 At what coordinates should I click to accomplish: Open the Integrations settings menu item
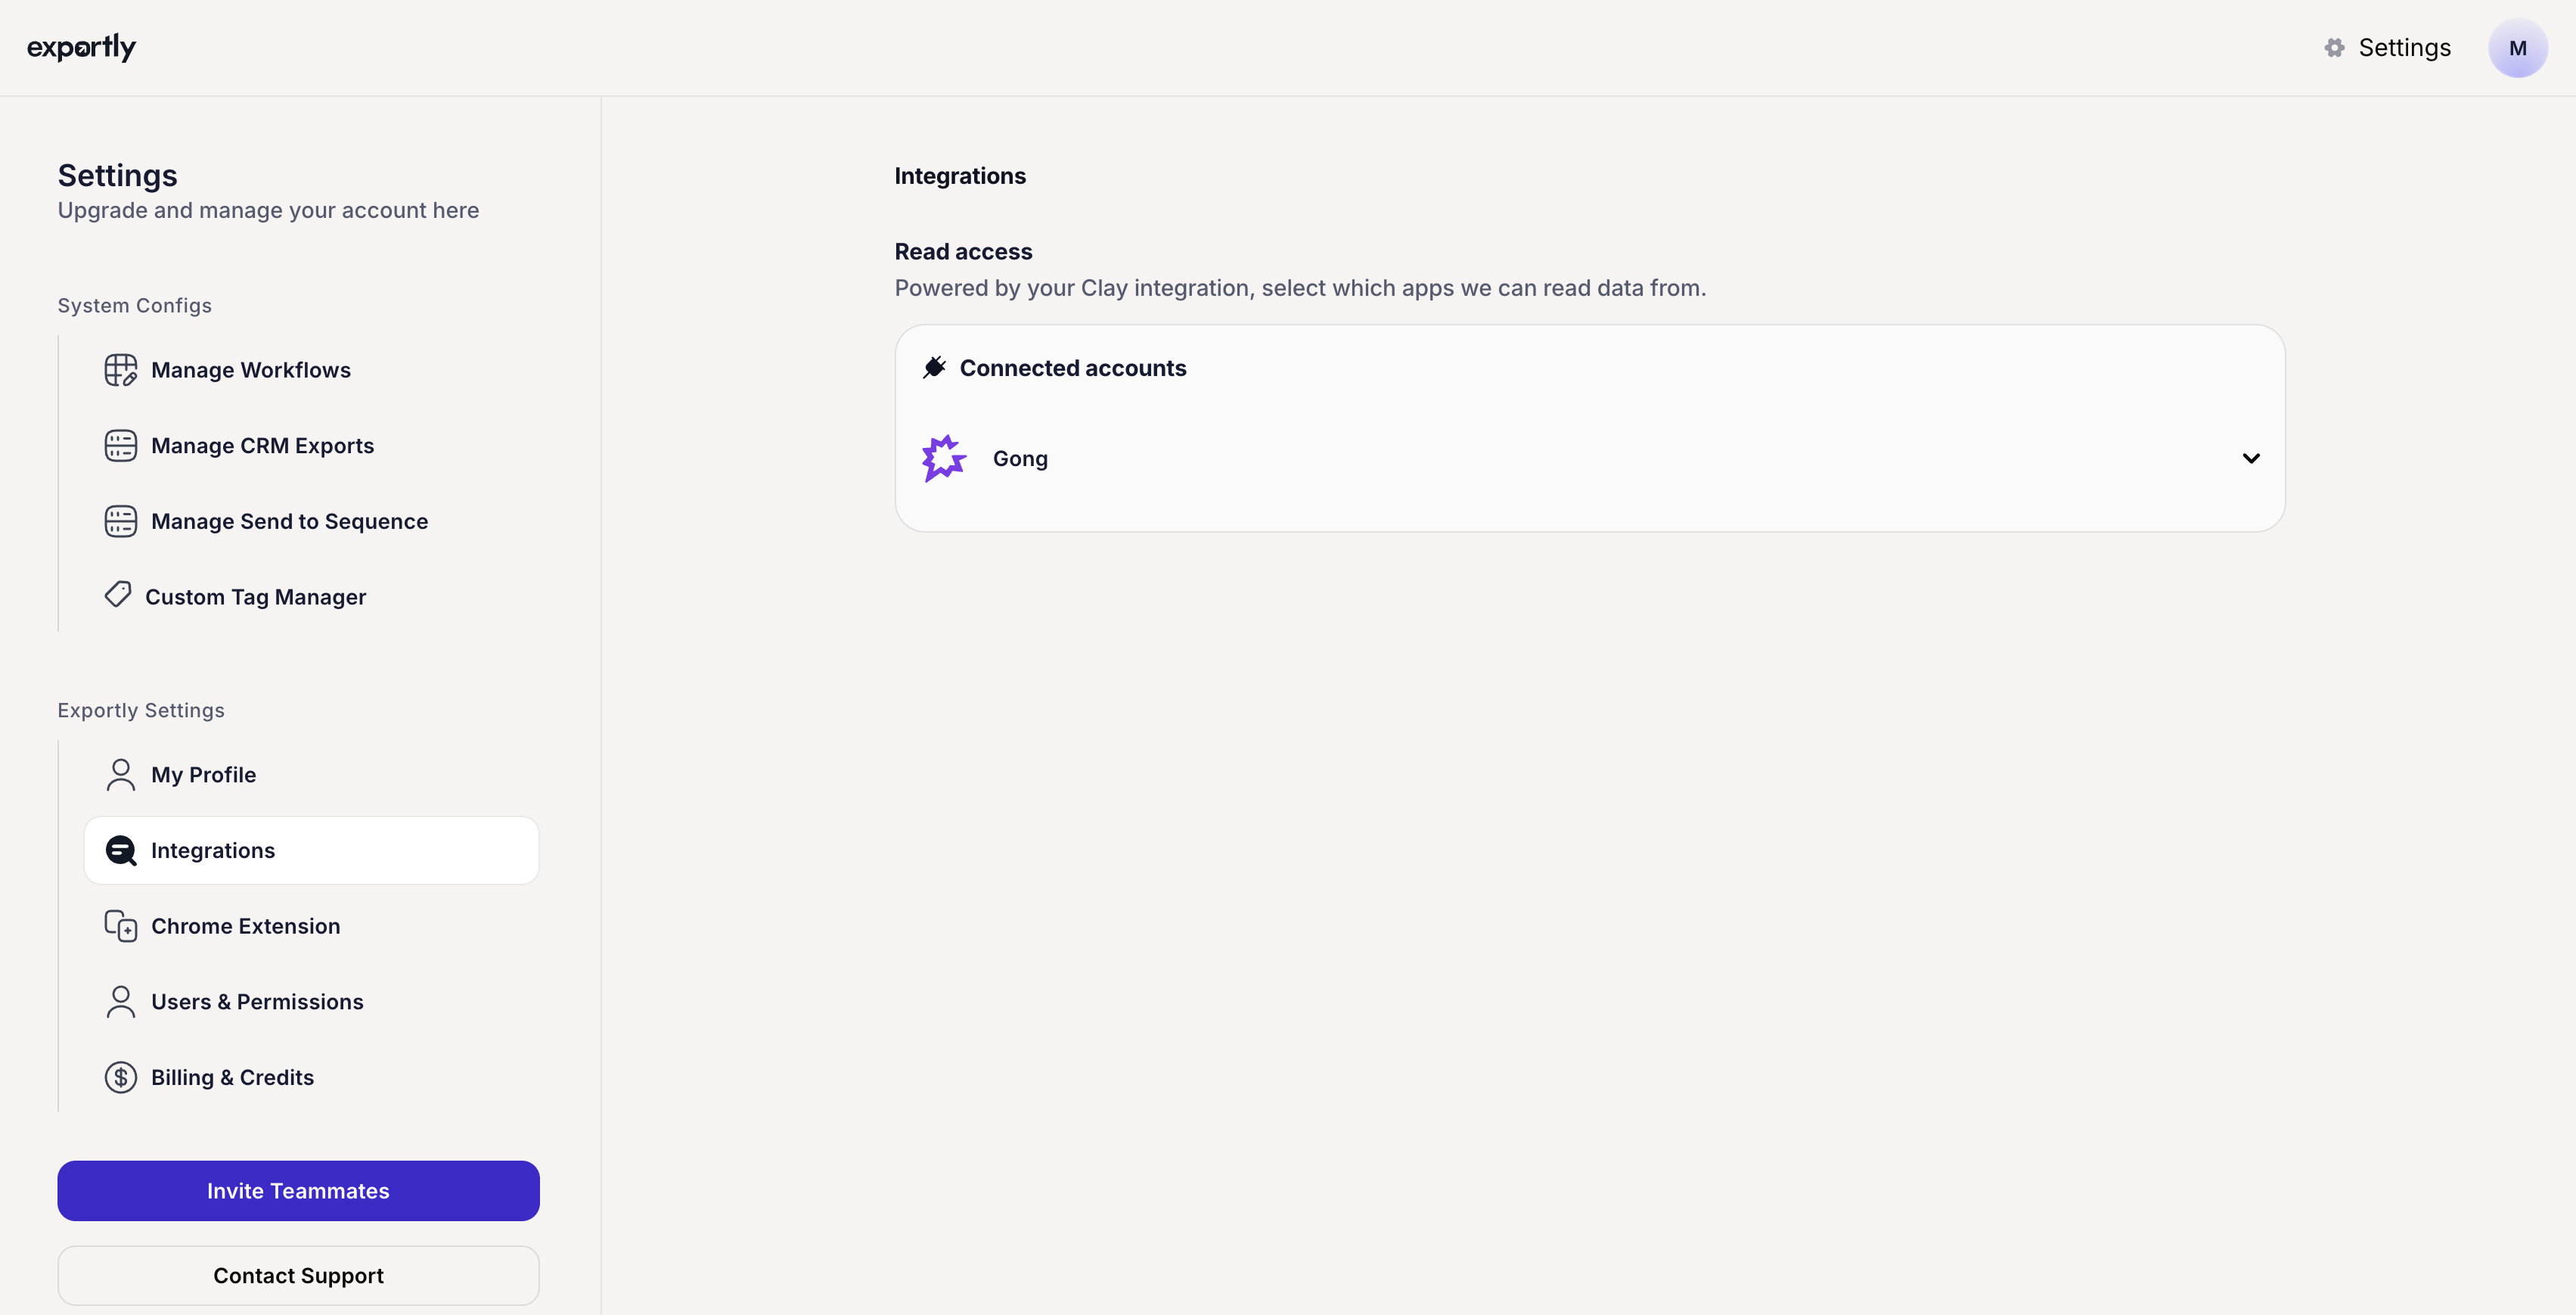tap(311, 850)
